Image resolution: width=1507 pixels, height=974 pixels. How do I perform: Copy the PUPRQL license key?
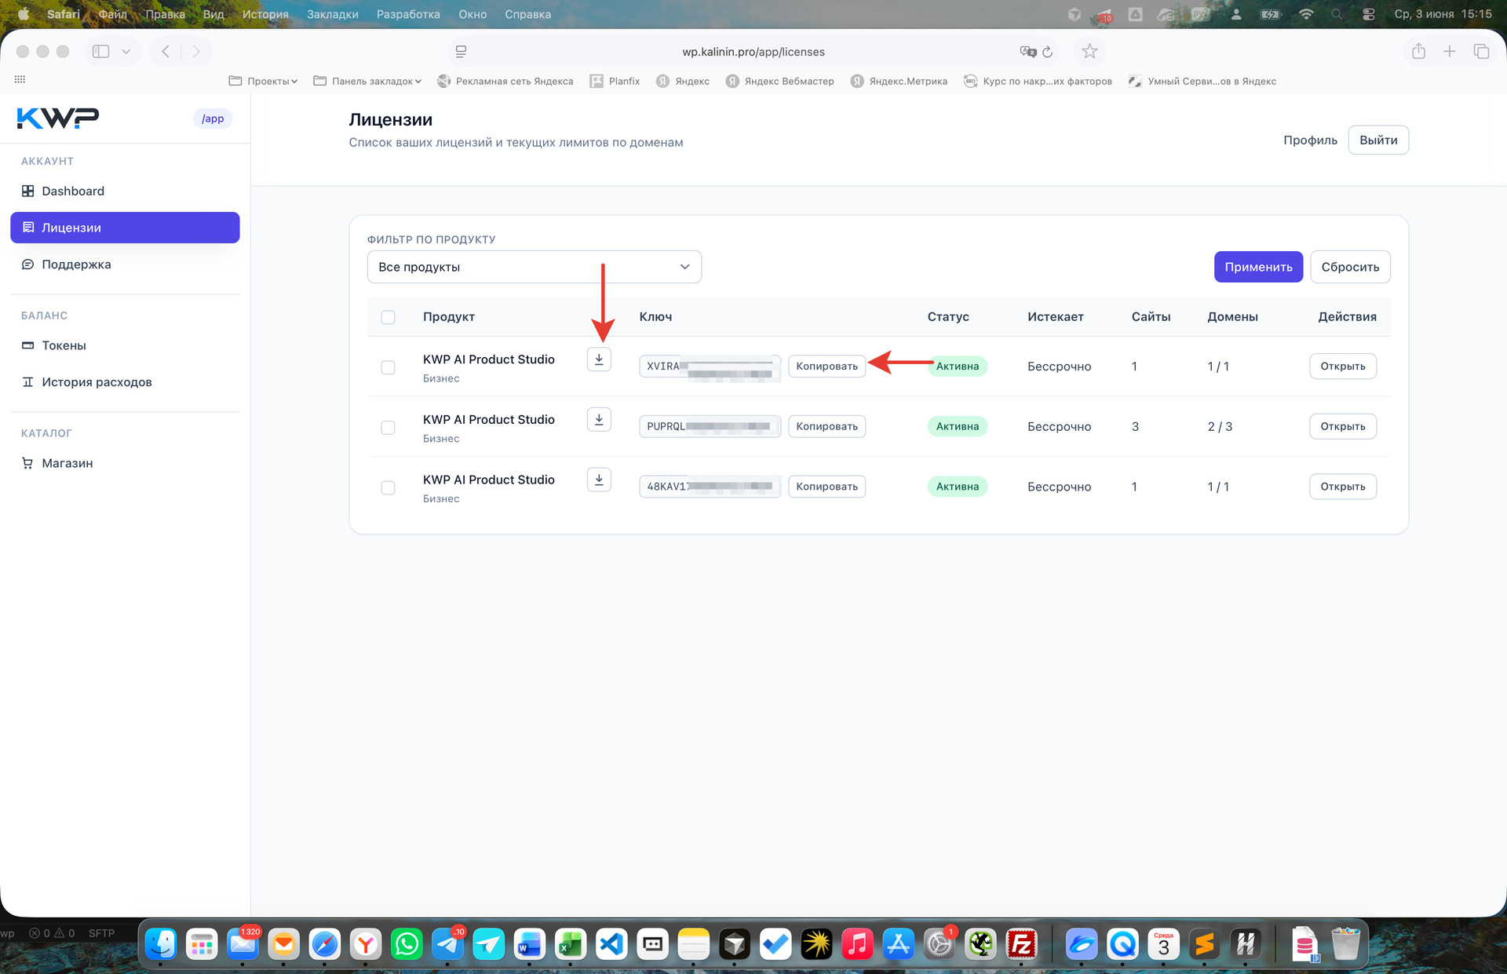[826, 426]
